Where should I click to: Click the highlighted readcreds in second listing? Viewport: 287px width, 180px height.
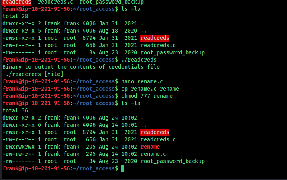pos(155,132)
